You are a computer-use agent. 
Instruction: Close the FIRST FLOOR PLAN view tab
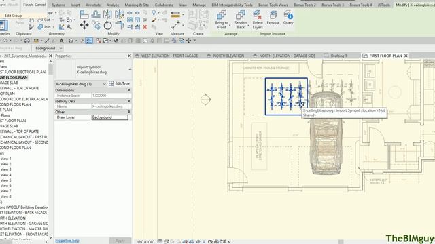[x=406, y=56]
